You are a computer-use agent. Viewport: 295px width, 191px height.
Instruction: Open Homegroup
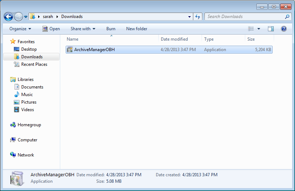tap(29, 125)
